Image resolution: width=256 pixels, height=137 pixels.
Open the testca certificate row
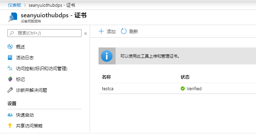[177, 89]
